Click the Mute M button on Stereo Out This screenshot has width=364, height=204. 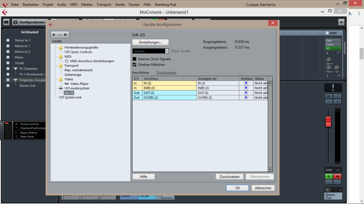[329, 96]
